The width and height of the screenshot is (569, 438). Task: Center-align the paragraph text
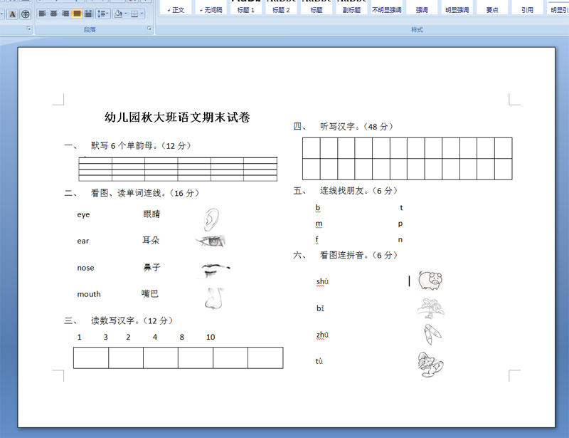[54, 14]
